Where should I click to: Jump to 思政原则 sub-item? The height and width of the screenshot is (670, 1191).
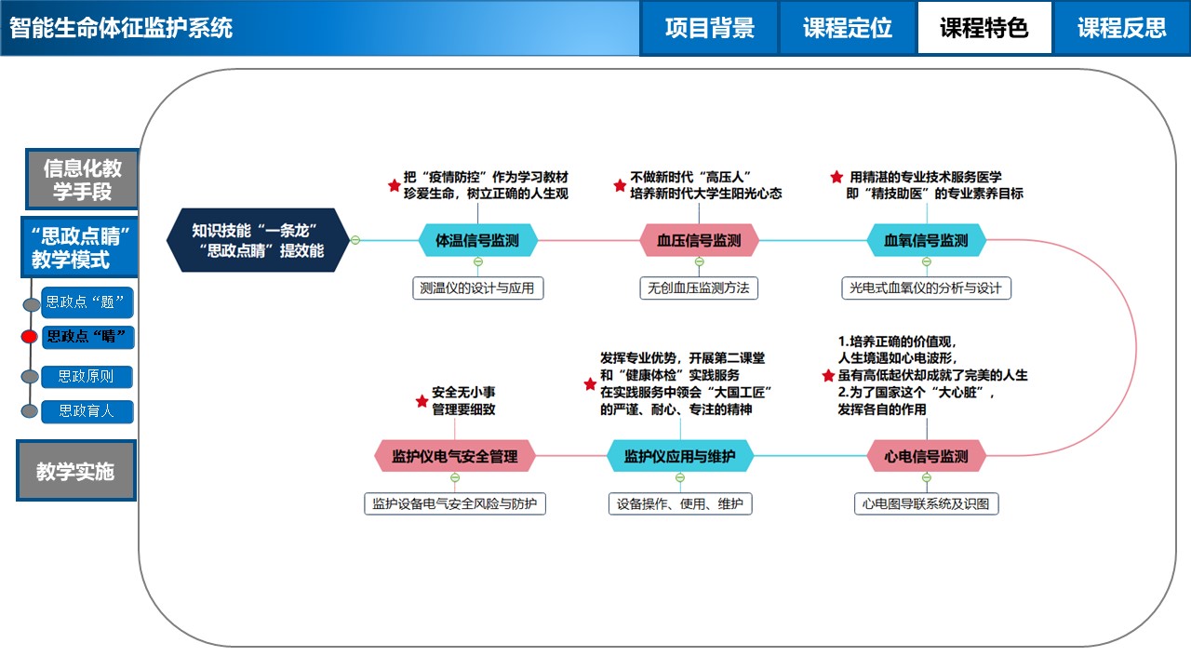(87, 377)
